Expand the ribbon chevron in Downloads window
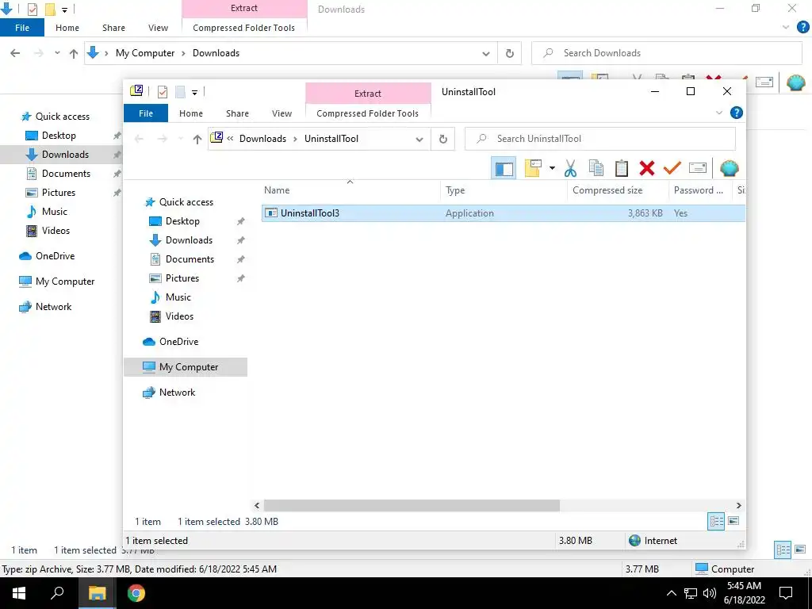Screen dimensions: 812x609 pyautogui.click(x=786, y=28)
